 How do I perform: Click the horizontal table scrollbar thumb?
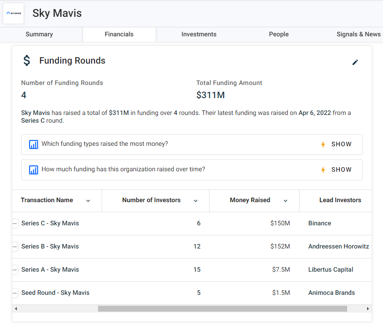pyautogui.click(x=222, y=309)
